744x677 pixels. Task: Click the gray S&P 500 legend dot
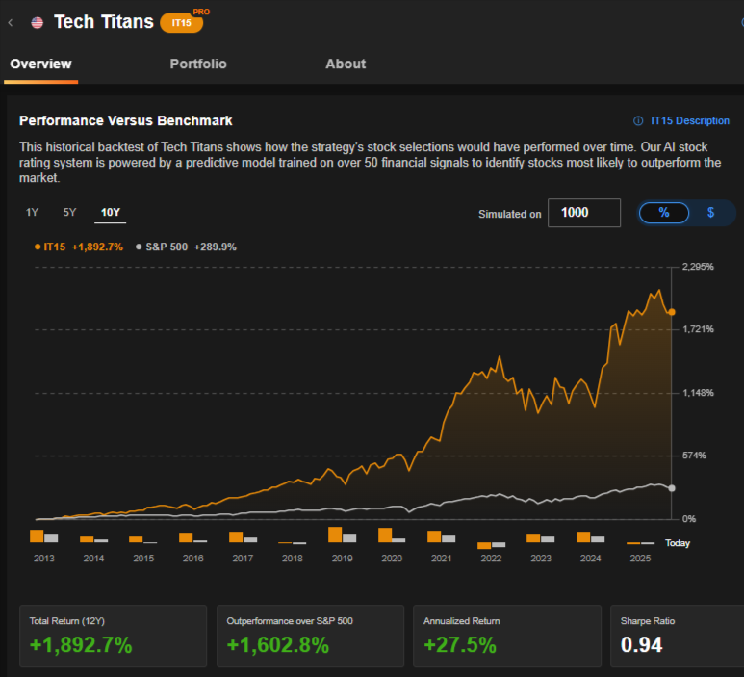139,247
